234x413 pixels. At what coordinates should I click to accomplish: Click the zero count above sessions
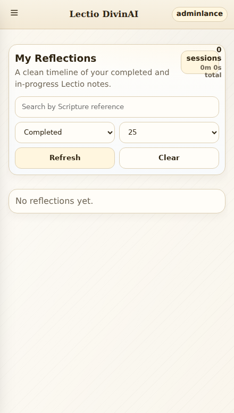pos(219,49)
